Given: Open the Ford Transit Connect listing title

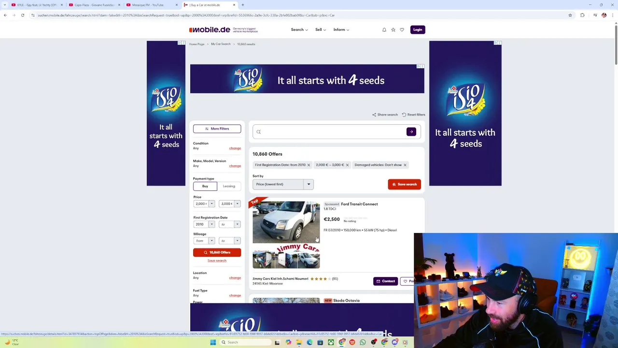Looking at the screenshot, I should (x=359, y=204).
